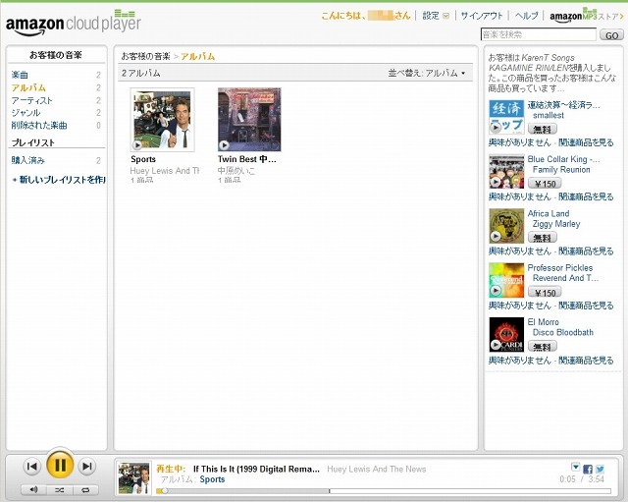Share the song on Twitter
The image size is (628, 502).
[x=600, y=470]
